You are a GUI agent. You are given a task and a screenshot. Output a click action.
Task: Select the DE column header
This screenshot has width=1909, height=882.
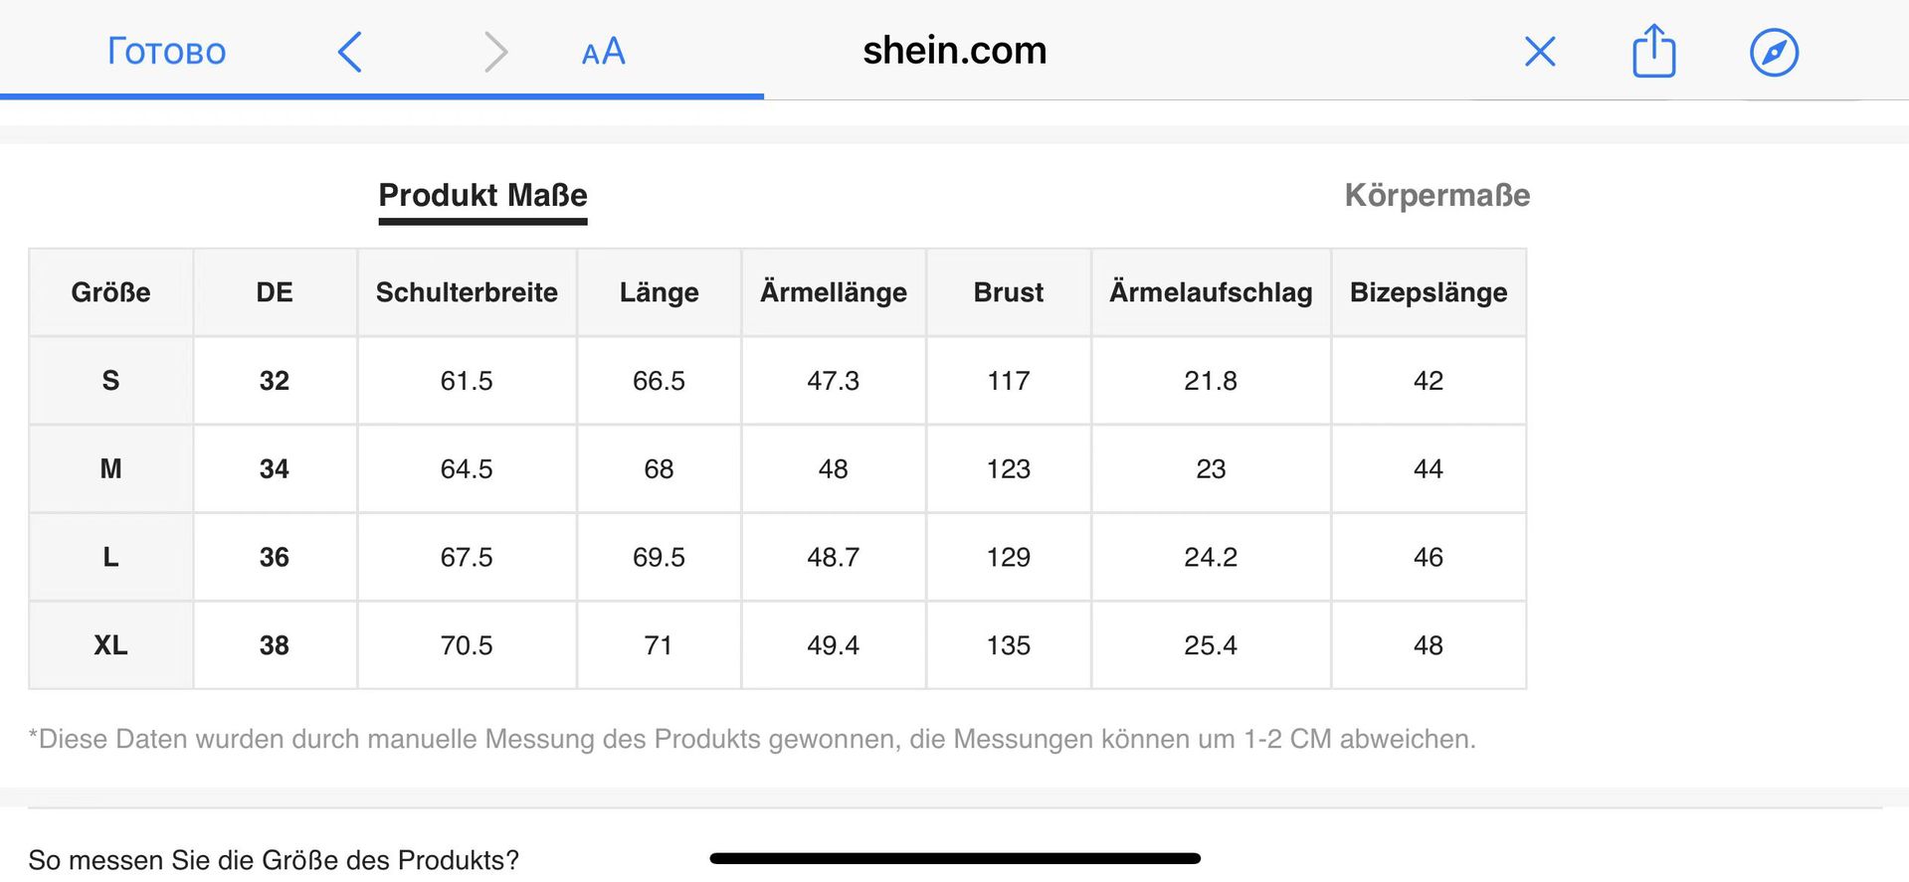pyautogui.click(x=275, y=292)
